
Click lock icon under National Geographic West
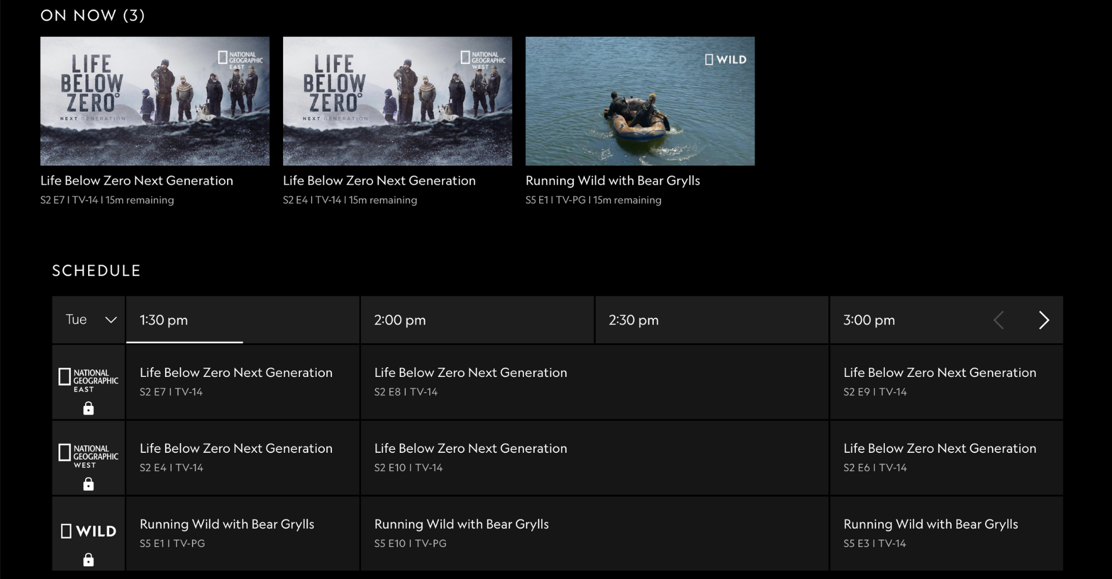click(x=88, y=484)
